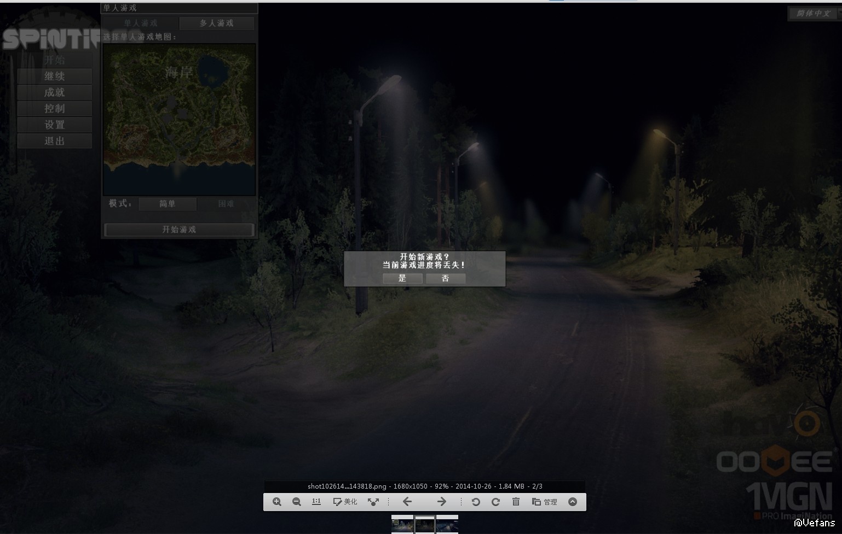This screenshot has width=842, height=534.
Task: Confirm new game with 是 button
Action: pyautogui.click(x=402, y=278)
